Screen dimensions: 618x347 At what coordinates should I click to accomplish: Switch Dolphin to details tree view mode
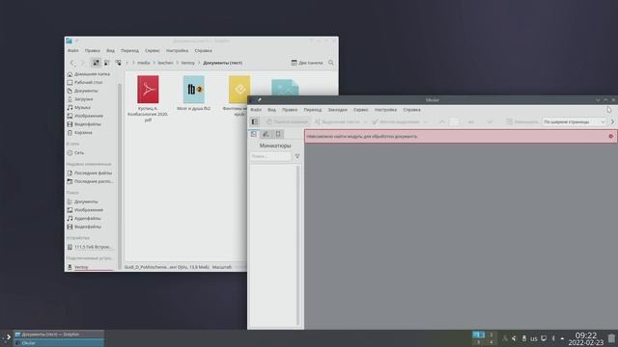118,63
